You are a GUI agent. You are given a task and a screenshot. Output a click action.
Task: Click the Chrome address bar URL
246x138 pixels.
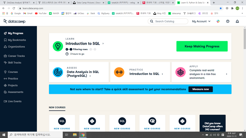33,8
